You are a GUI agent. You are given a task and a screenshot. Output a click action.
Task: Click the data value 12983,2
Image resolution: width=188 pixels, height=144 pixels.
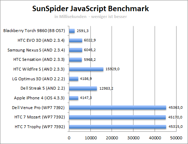pyautogui.click(x=106, y=89)
